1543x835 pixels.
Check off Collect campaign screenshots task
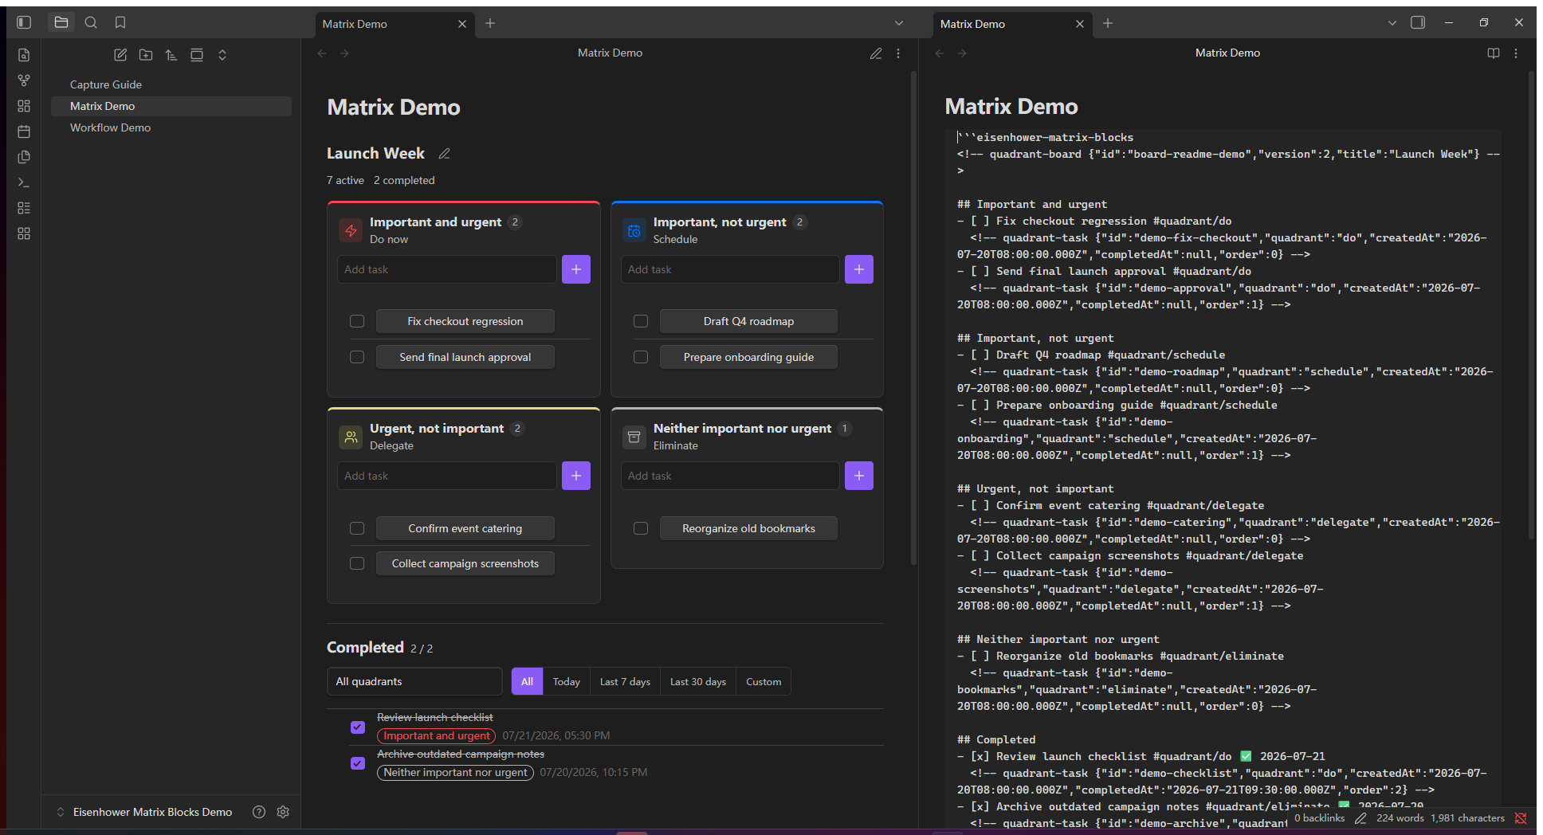coord(357,563)
